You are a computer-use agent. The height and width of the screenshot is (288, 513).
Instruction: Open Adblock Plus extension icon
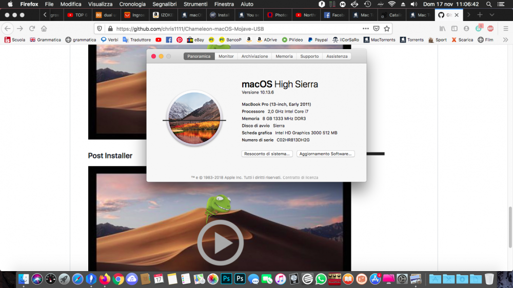point(490,29)
